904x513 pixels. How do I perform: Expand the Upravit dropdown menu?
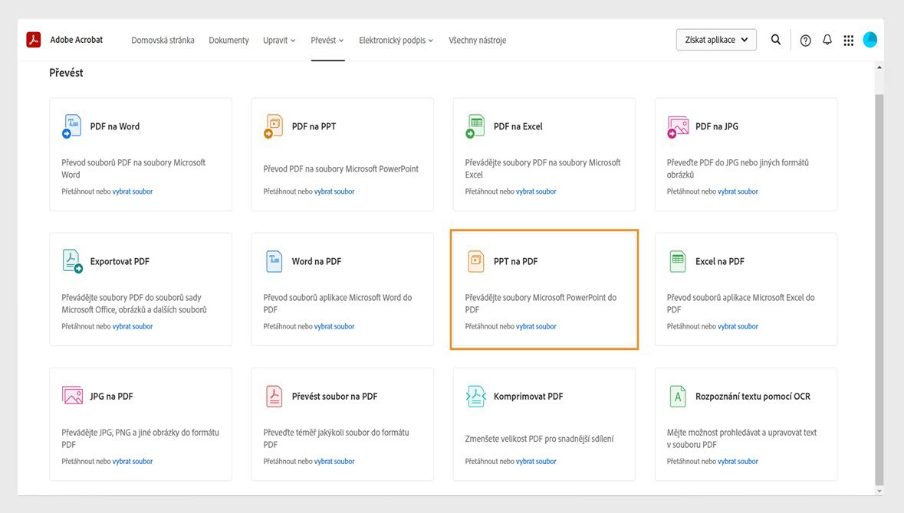pos(279,41)
